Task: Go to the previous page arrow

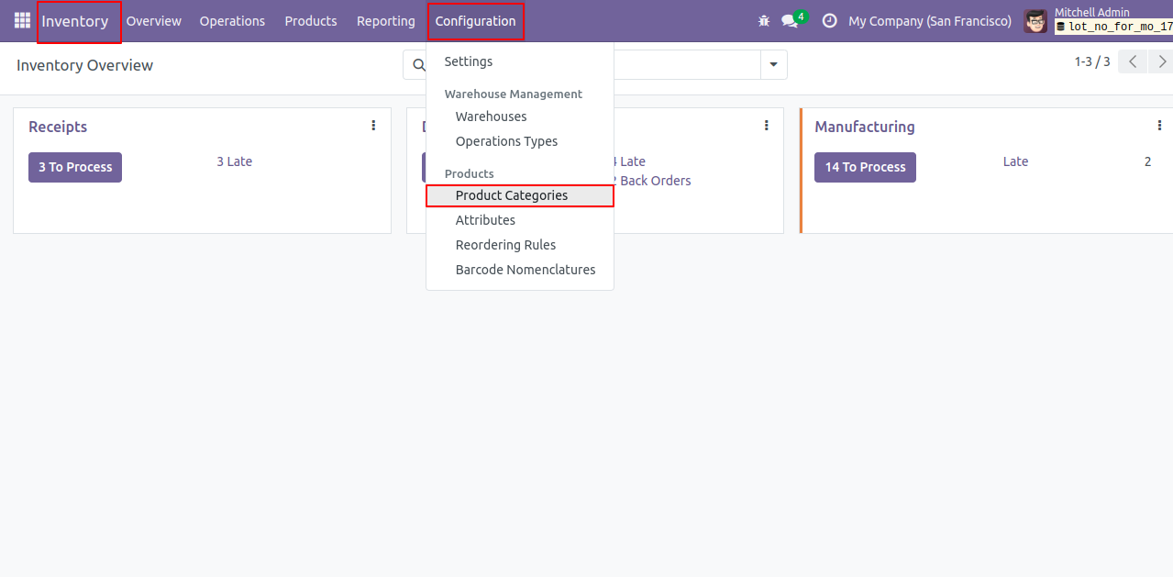Action: [x=1134, y=61]
